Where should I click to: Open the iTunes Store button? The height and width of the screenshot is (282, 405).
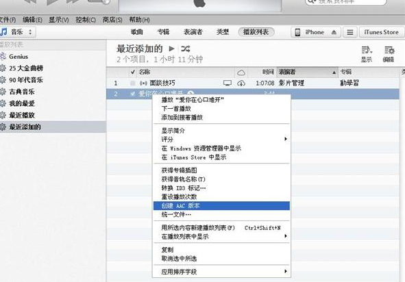pos(382,32)
